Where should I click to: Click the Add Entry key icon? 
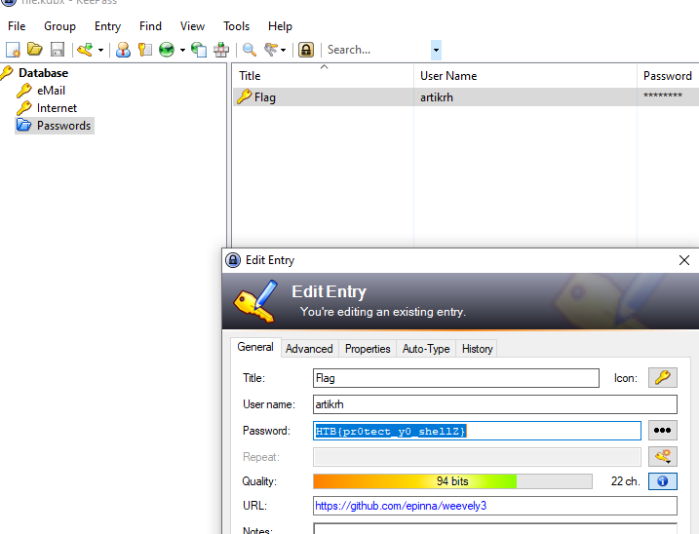(x=85, y=50)
